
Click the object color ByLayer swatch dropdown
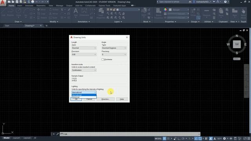[x=179, y=9]
